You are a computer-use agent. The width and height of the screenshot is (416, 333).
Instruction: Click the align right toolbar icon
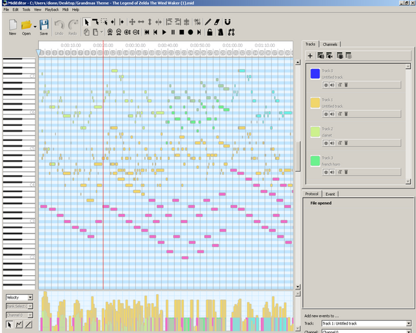pos(177,21)
